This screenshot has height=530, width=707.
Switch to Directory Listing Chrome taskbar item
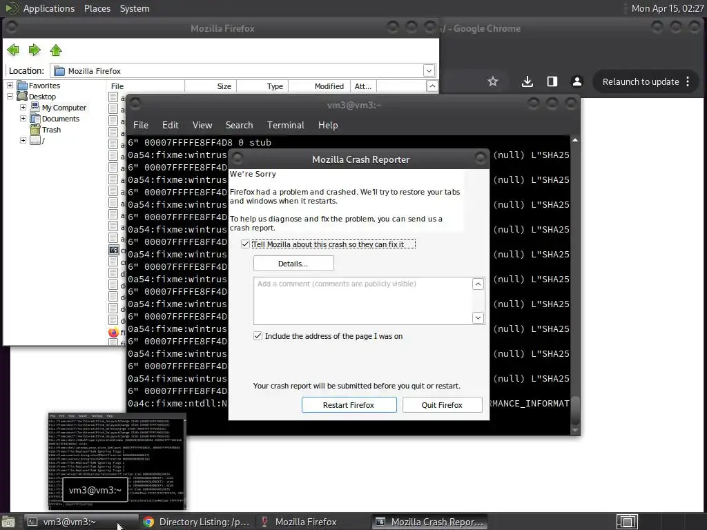[197, 522]
